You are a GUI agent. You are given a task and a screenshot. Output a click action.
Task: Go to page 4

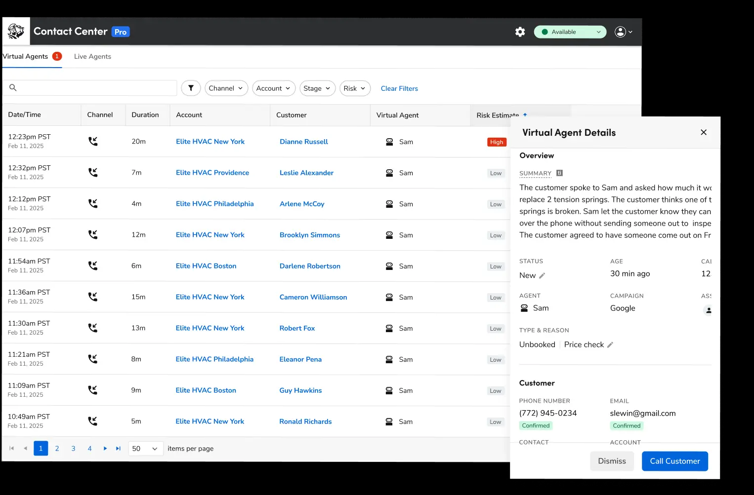click(89, 448)
